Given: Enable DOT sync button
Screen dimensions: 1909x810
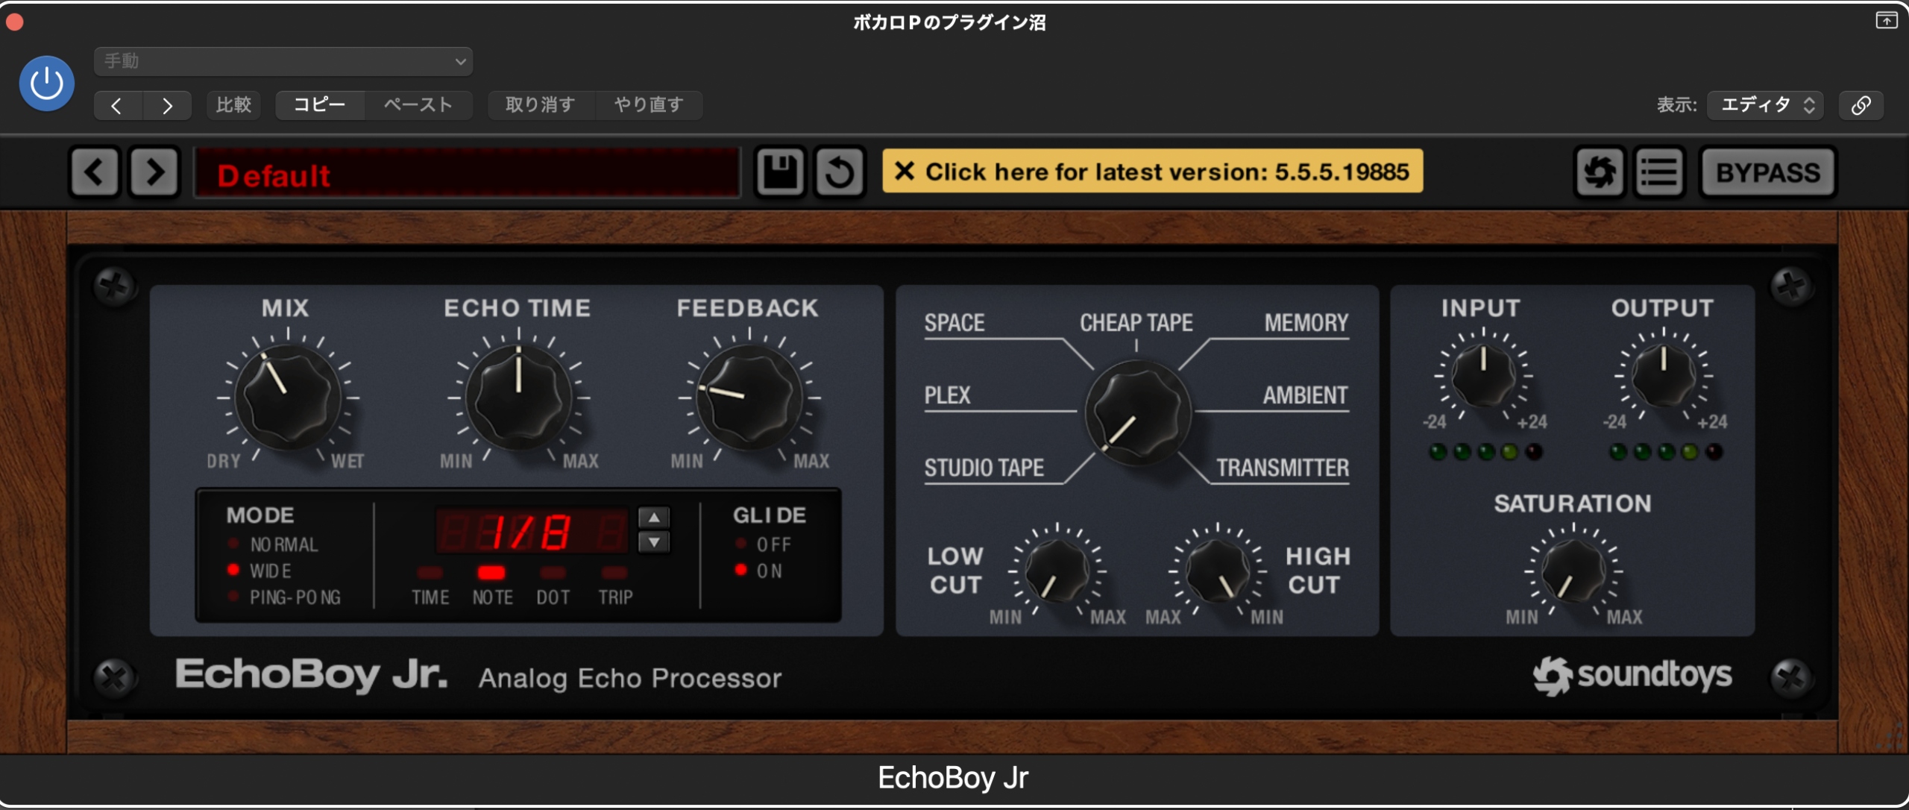Looking at the screenshot, I should pyautogui.click(x=553, y=573).
